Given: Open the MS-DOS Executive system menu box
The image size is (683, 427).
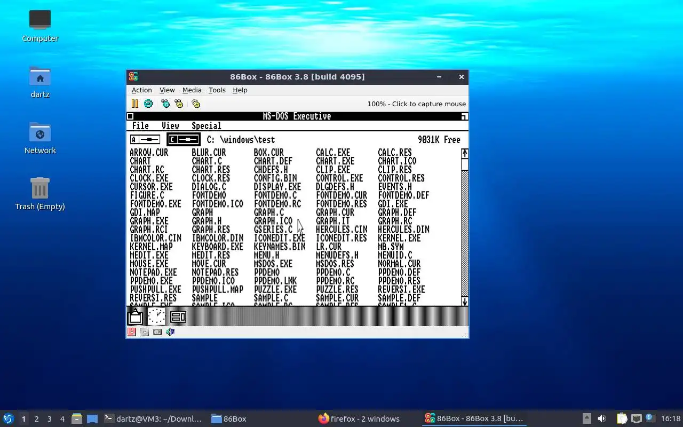Looking at the screenshot, I should [130, 116].
